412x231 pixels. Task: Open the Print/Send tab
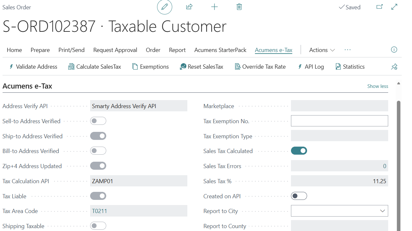coord(71,50)
